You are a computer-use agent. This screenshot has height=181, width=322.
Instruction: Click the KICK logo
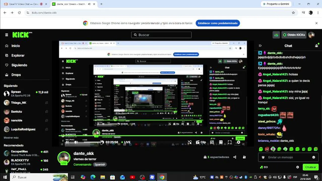pos(22,35)
